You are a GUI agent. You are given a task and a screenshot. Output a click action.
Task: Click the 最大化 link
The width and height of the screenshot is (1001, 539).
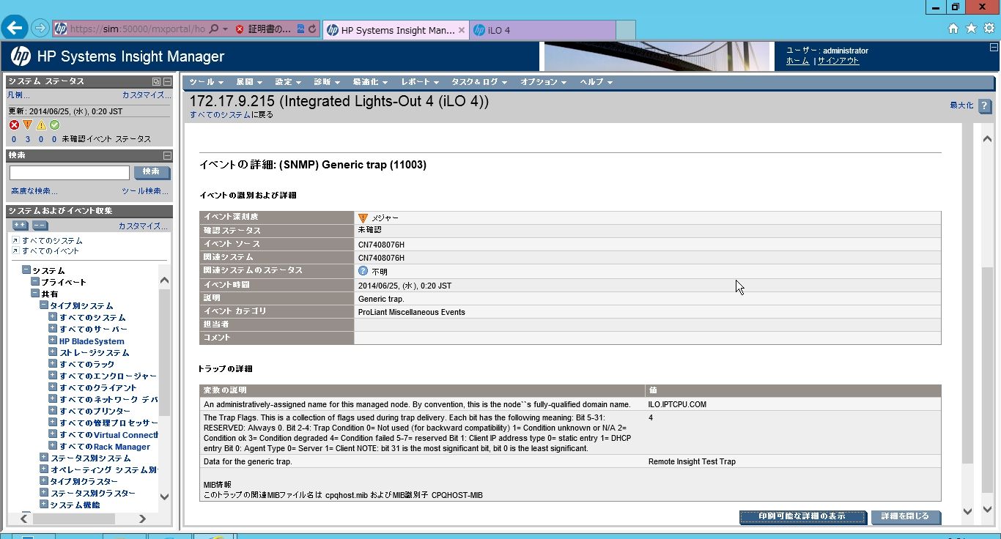click(x=961, y=105)
